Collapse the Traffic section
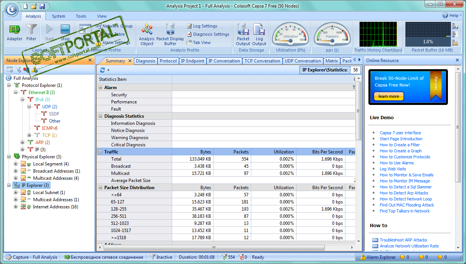This screenshot has height=264, width=466. click(101, 152)
